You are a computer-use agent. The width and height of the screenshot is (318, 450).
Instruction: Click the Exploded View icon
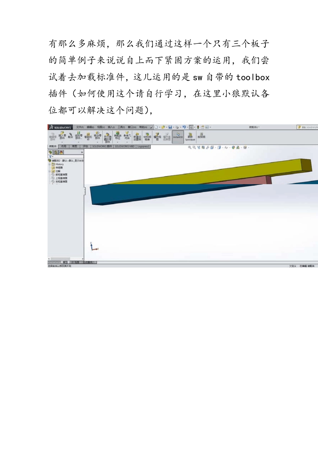click(157, 136)
